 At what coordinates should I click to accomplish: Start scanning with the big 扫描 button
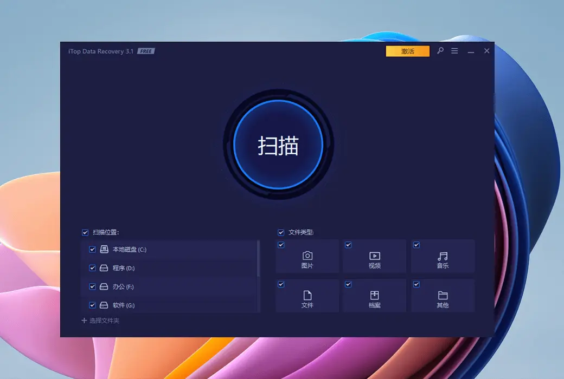pyautogui.click(x=278, y=145)
